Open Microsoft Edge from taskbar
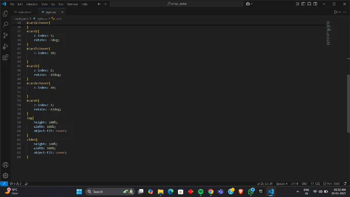 click(x=170, y=192)
